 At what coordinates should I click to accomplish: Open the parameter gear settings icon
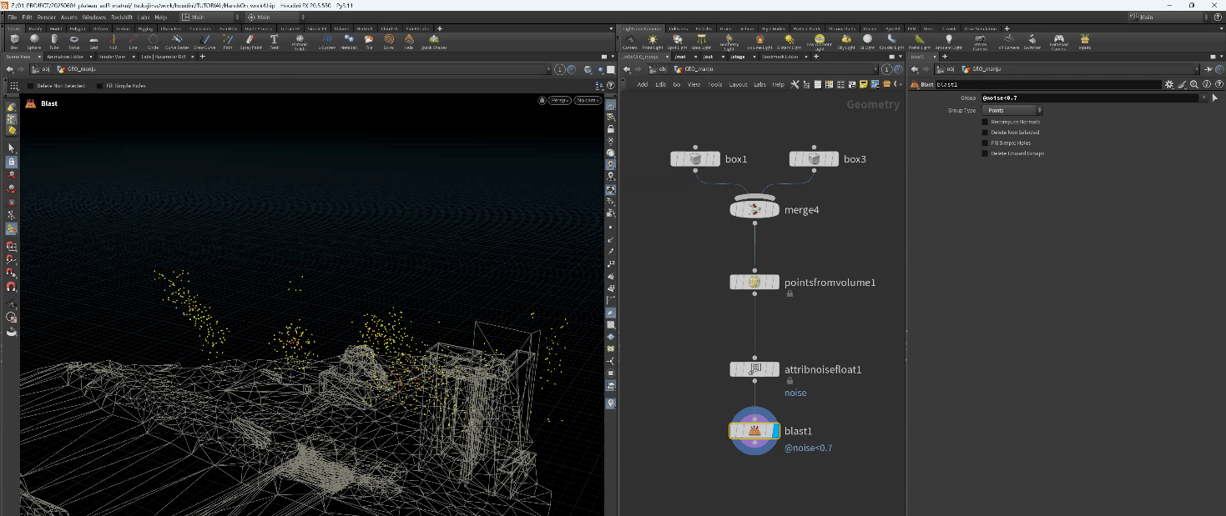1169,84
